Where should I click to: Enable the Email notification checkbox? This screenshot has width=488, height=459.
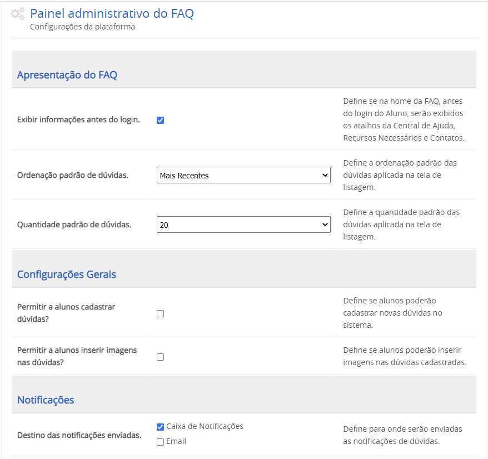pyautogui.click(x=160, y=442)
